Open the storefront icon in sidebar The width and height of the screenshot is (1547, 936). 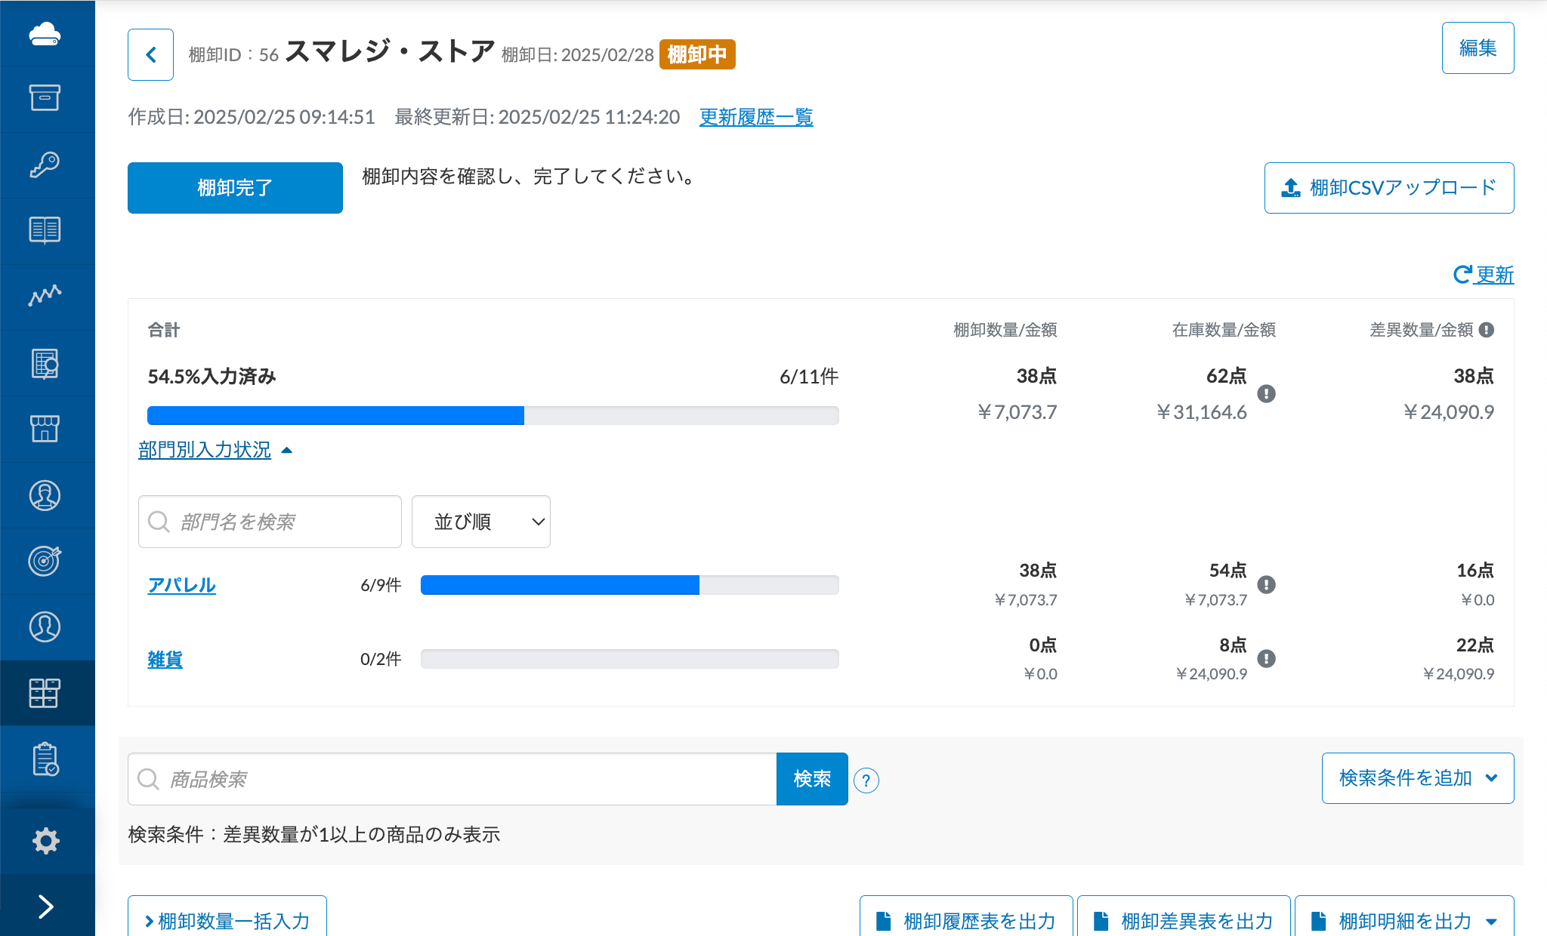coord(45,429)
